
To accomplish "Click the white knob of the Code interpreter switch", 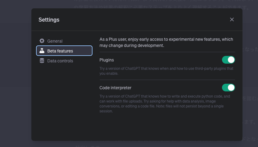I will (231, 88).
